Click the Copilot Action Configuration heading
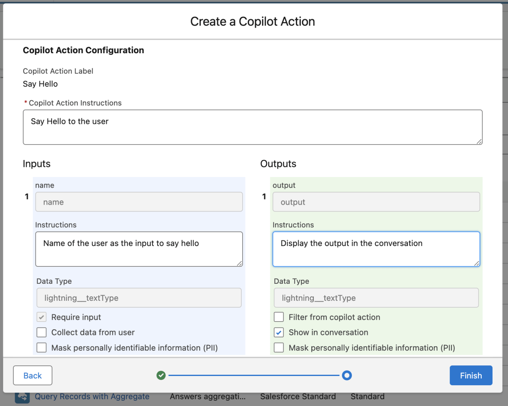 coord(83,50)
